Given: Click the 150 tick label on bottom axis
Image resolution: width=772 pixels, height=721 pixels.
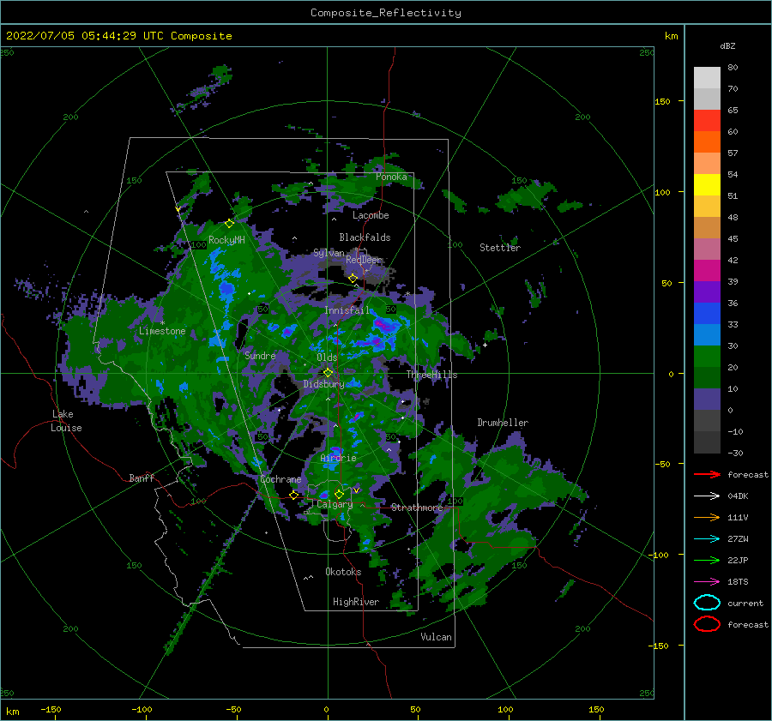Looking at the screenshot, I should (x=596, y=709).
